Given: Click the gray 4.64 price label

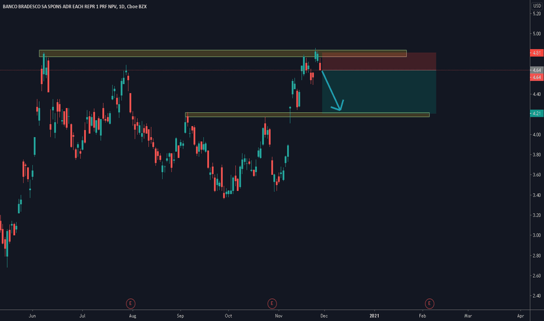Looking at the screenshot, I should tap(537, 70).
